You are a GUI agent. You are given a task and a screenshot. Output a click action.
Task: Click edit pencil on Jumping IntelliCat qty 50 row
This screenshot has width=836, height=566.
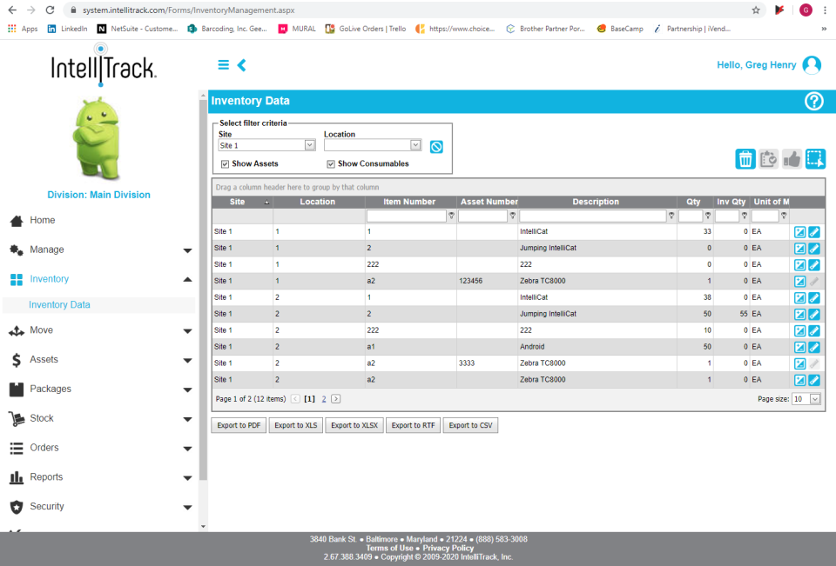tap(814, 314)
